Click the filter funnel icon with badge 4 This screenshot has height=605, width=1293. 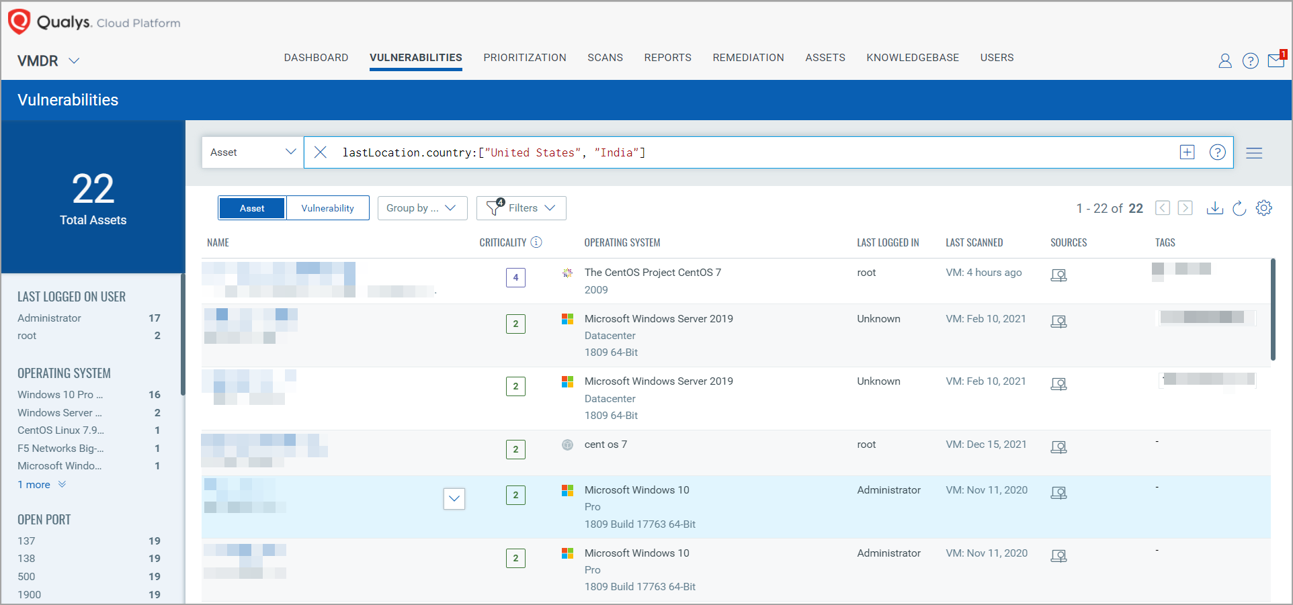click(495, 207)
